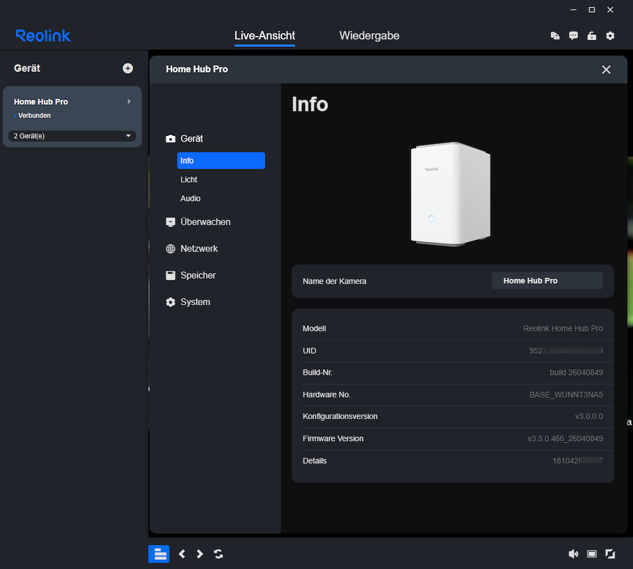The height and width of the screenshot is (569, 633).
Task: Open global settings gear in header
Action: pyautogui.click(x=610, y=35)
